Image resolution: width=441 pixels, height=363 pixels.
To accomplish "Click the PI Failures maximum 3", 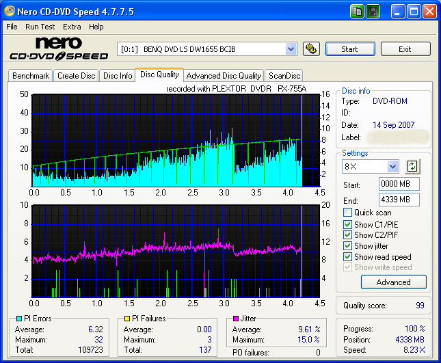I will pos(209,340).
